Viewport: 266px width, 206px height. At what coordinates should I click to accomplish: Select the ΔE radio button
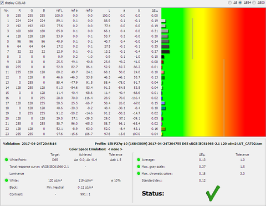point(229,3)
